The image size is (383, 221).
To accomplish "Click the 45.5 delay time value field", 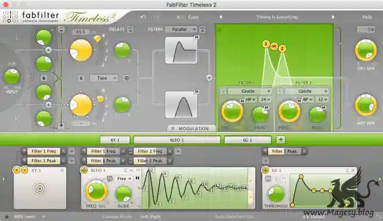I will click(x=81, y=32).
